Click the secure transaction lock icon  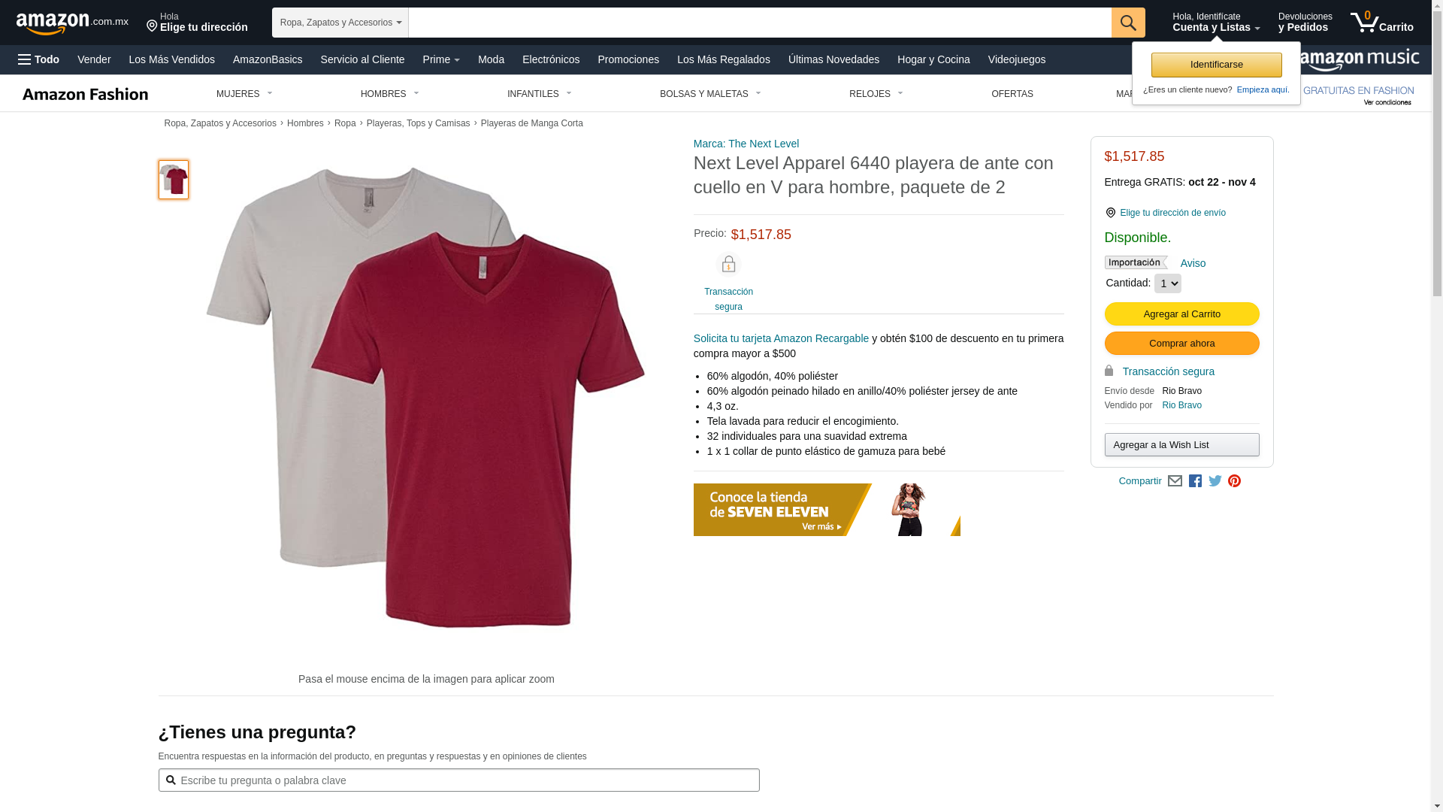728,265
